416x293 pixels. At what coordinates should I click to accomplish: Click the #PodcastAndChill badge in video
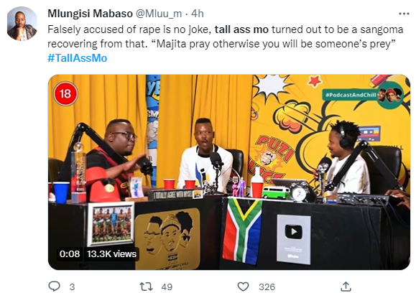[x=363, y=96]
